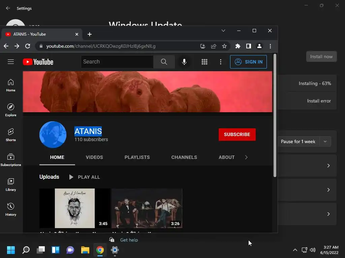345x258 pixels.
Task: Switch to the CHANNELS tab
Action: click(x=184, y=157)
